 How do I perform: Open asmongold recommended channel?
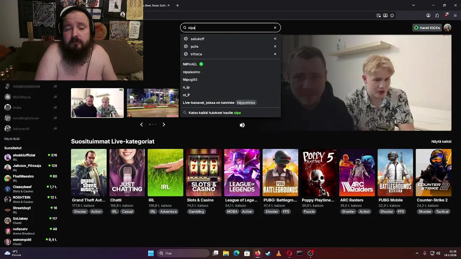[31, 242]
